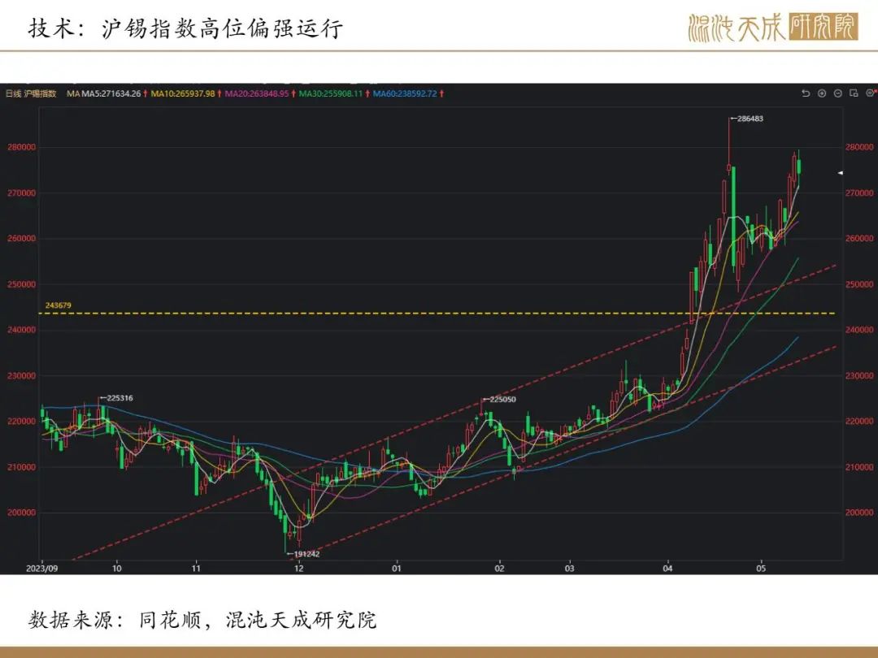Click the 04 month axis label

(667, 569)
